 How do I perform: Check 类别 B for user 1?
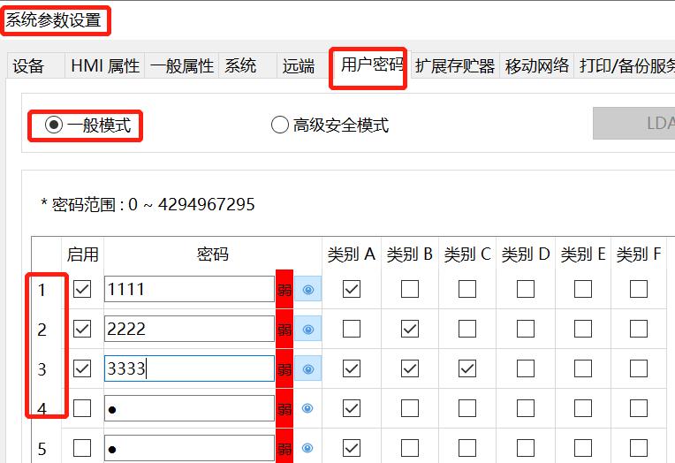[x=410, y=289]
